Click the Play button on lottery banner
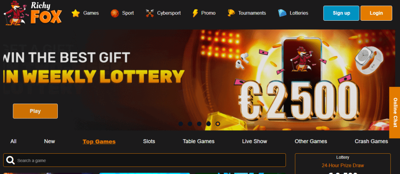The height and width of the screenshot is (174, 400). [35, 111]
